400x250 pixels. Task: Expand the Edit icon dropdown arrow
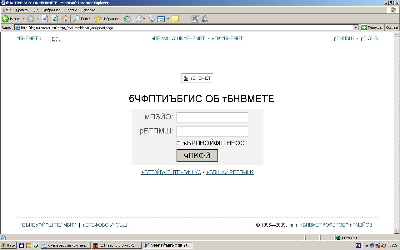[x=168, y=19]
